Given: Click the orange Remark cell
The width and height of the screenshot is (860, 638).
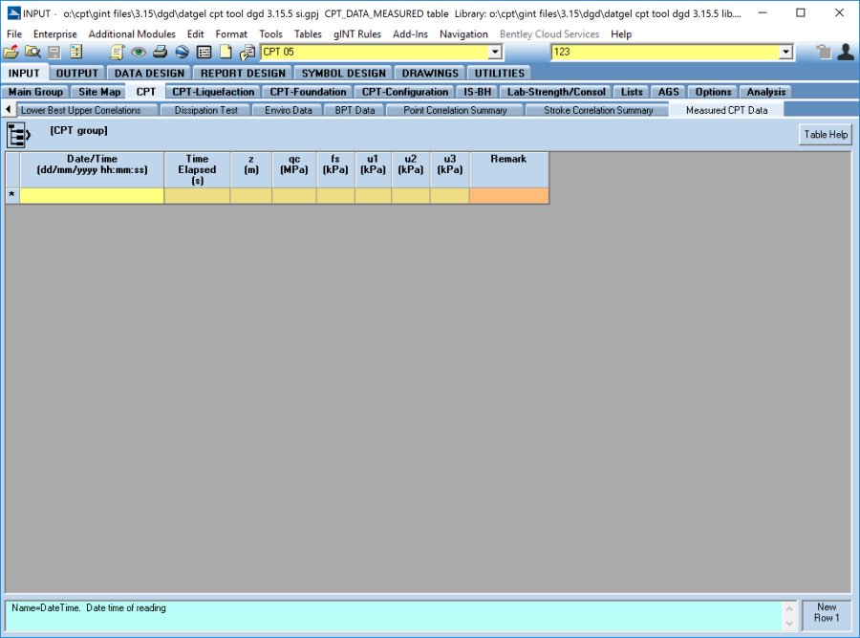Looking at the screenshot, I should [x=508, y=195].
